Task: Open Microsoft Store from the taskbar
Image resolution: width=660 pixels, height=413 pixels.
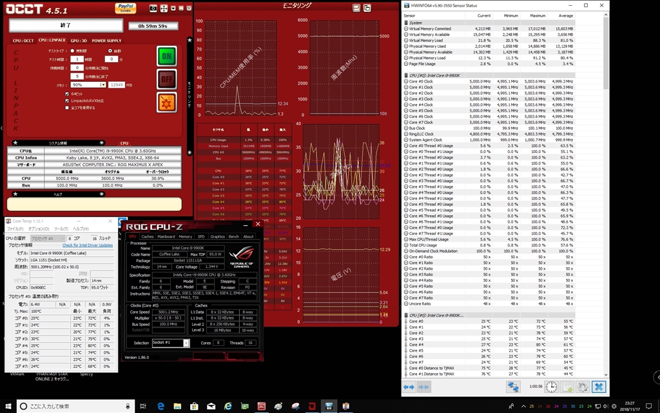Action: point(194,406)
